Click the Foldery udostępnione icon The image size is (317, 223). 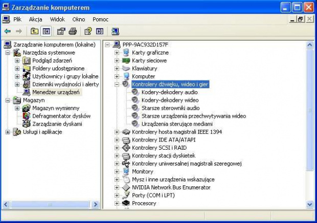[x=27, y=69]
